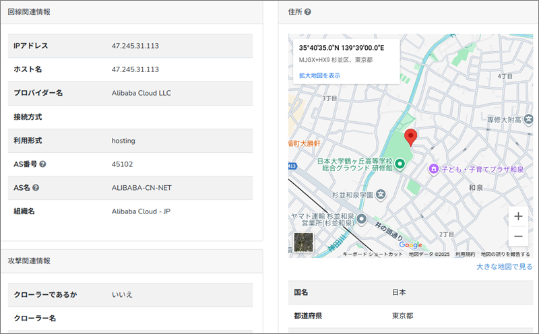The width and height of the screenshot is (539, 334).
Task: Click the 組織名 value Alibaba Cloud - JP
Action: click(141, 211)
